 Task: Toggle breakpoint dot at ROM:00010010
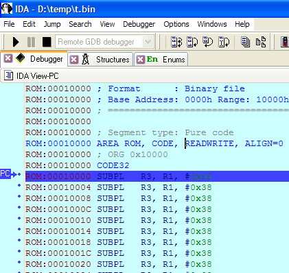click(19, 218)
